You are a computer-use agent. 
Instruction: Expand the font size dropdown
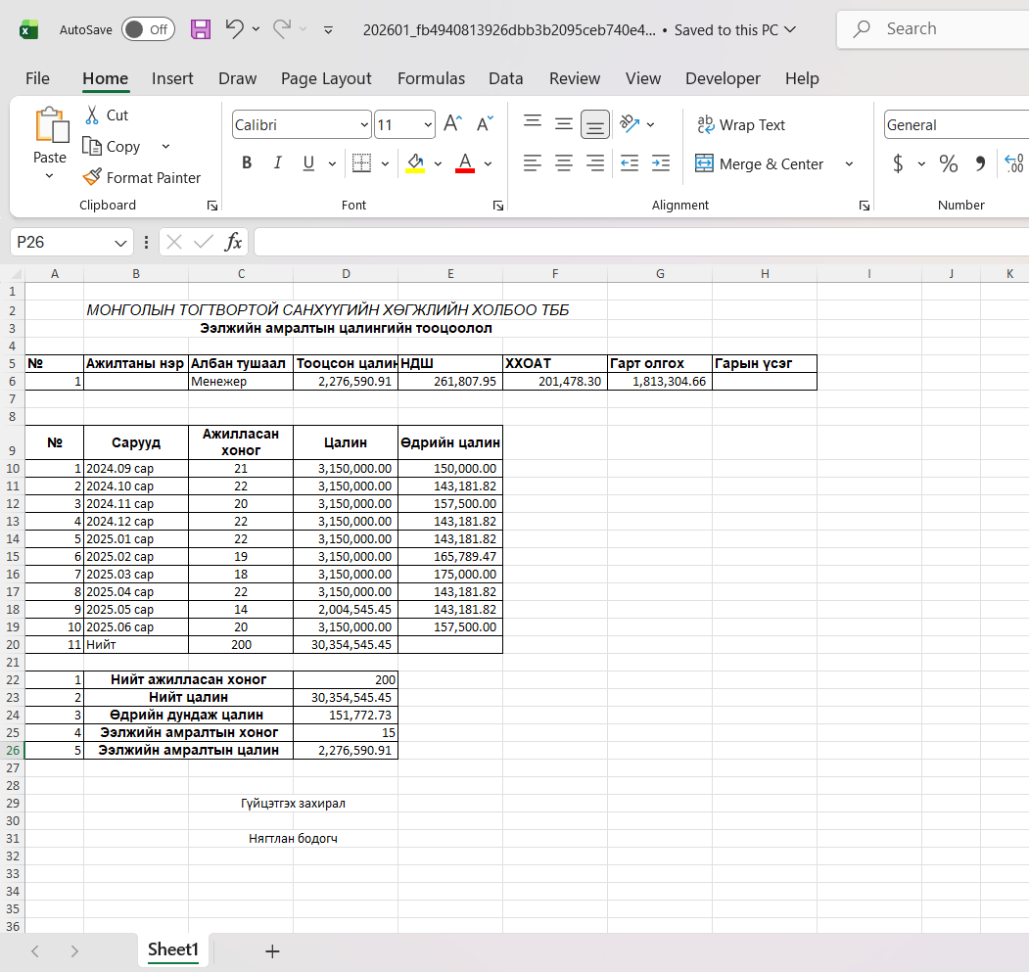point(428,125)
